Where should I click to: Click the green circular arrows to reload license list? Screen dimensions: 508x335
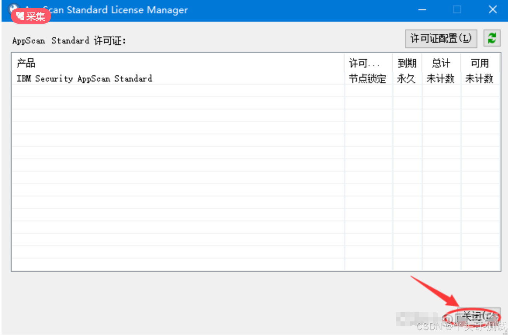(x=492, y=38)
